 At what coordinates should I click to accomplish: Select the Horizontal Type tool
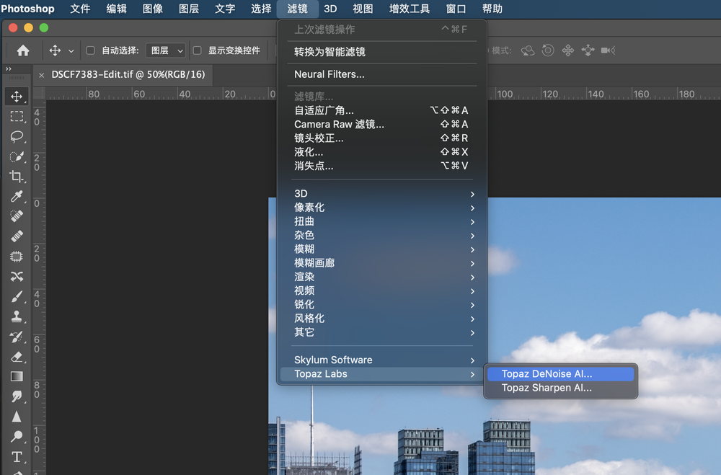[17, 456]
